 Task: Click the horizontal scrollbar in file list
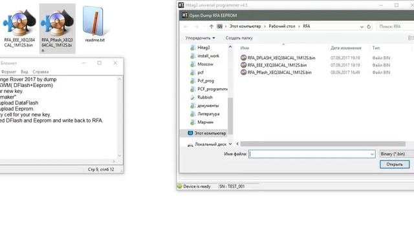point(323,144)
